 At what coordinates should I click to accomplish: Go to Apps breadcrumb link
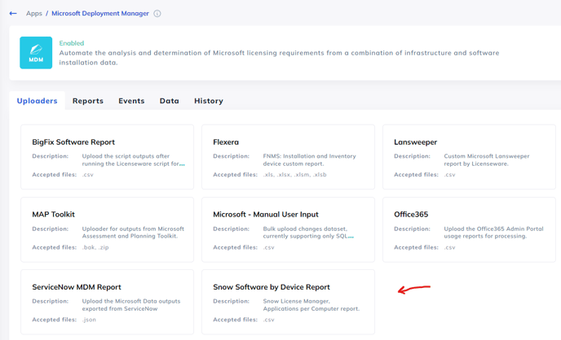(34, 14)
